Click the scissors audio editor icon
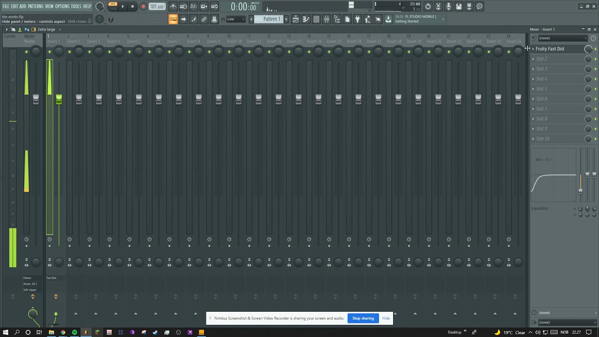The width and height of the screenshot is (599, 337). click(x=438, y=7)
